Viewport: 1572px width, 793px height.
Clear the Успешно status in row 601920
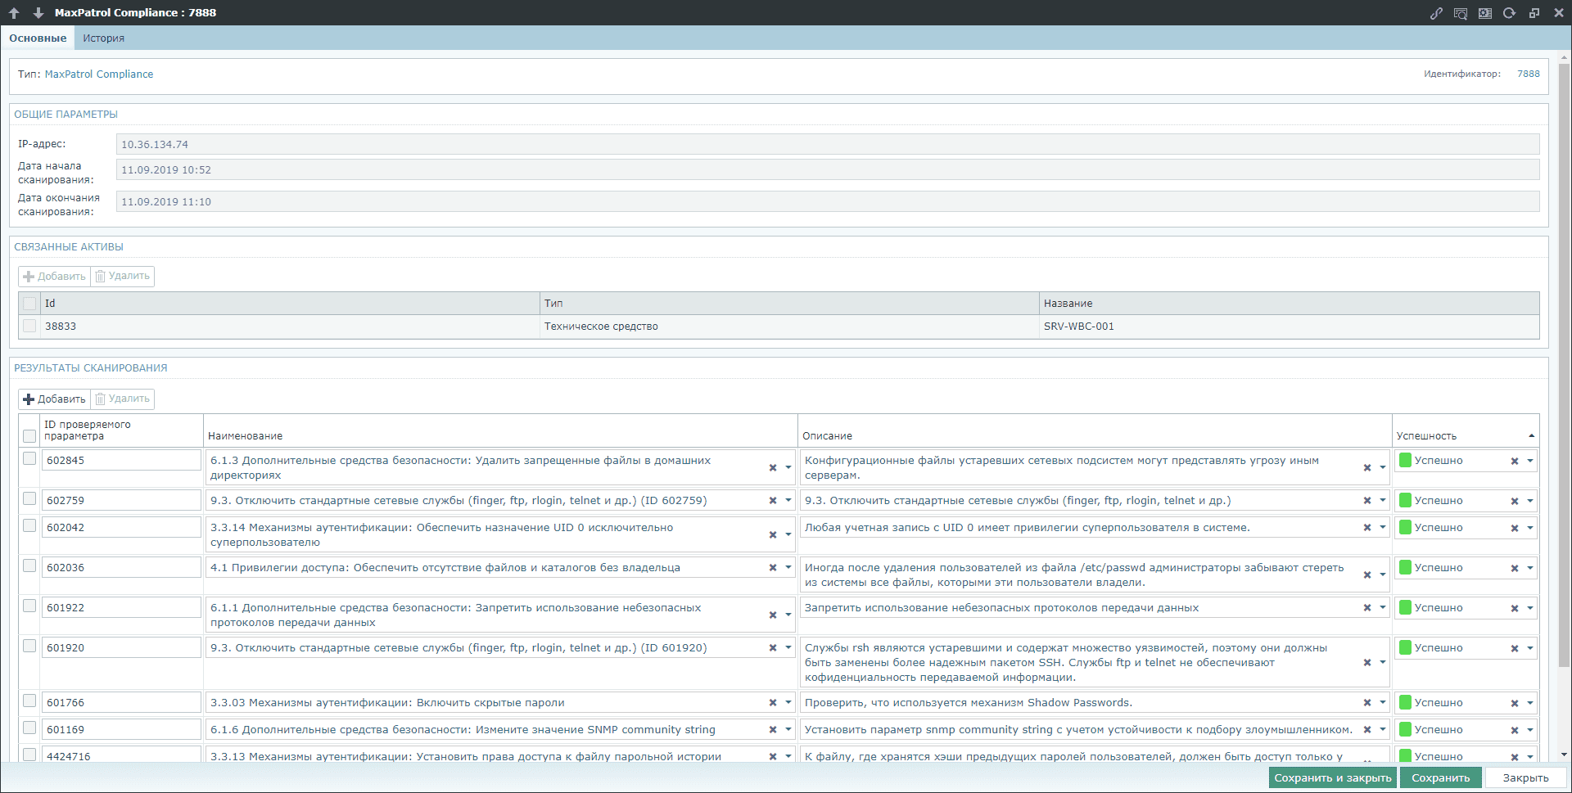(1515, 648)
